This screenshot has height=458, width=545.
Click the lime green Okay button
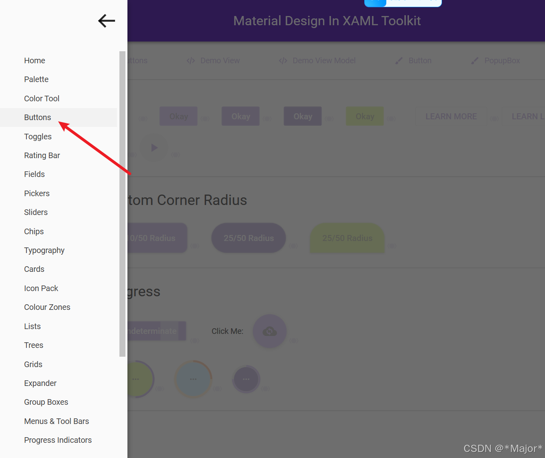[x=365, y=116]
